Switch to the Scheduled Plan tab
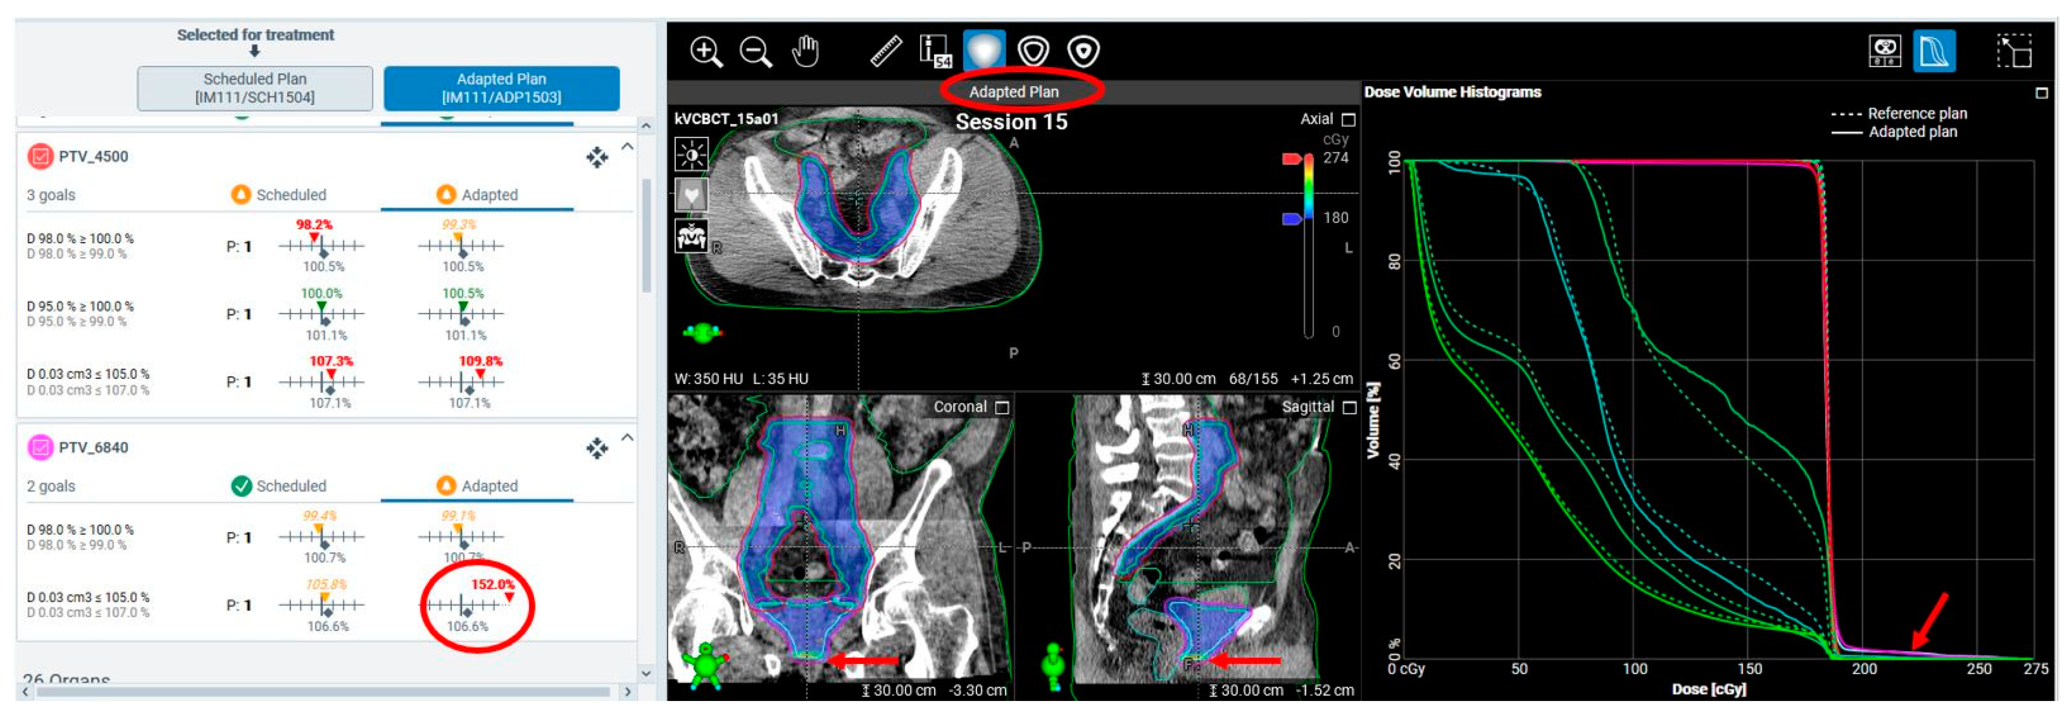Screen dimensions: 2072x716 pyautogui.click(x=254, y=88)
